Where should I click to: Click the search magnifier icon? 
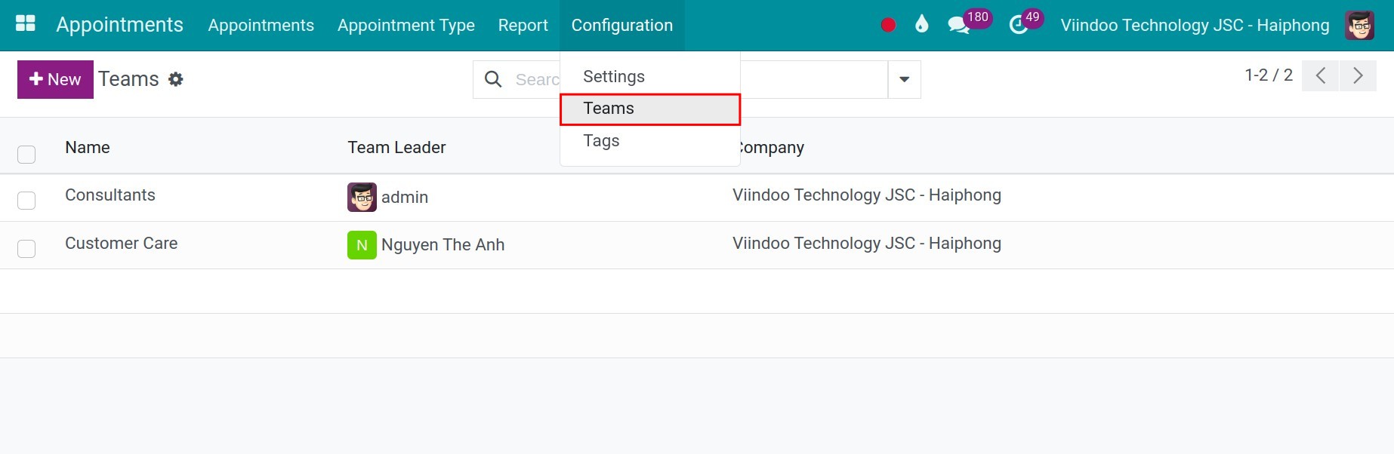click(x=493, y=79)
